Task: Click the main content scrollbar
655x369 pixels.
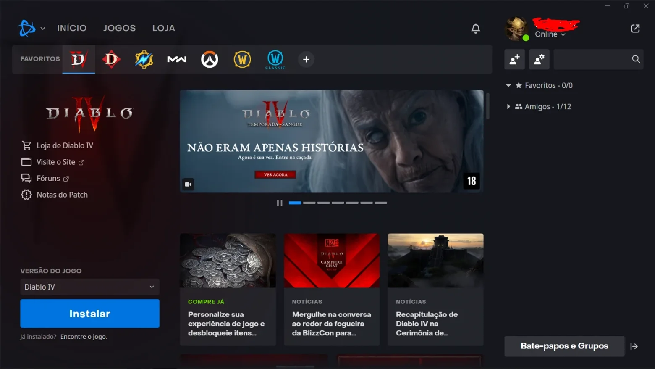Action: pyautogui.click(x=487, y=106)
